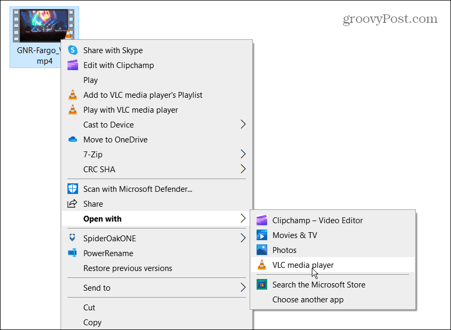This screenshot has width=451, height=330.
Task: Open the CRC SHA menu entry
Action: pyautogui.click(x=157, y=169)
